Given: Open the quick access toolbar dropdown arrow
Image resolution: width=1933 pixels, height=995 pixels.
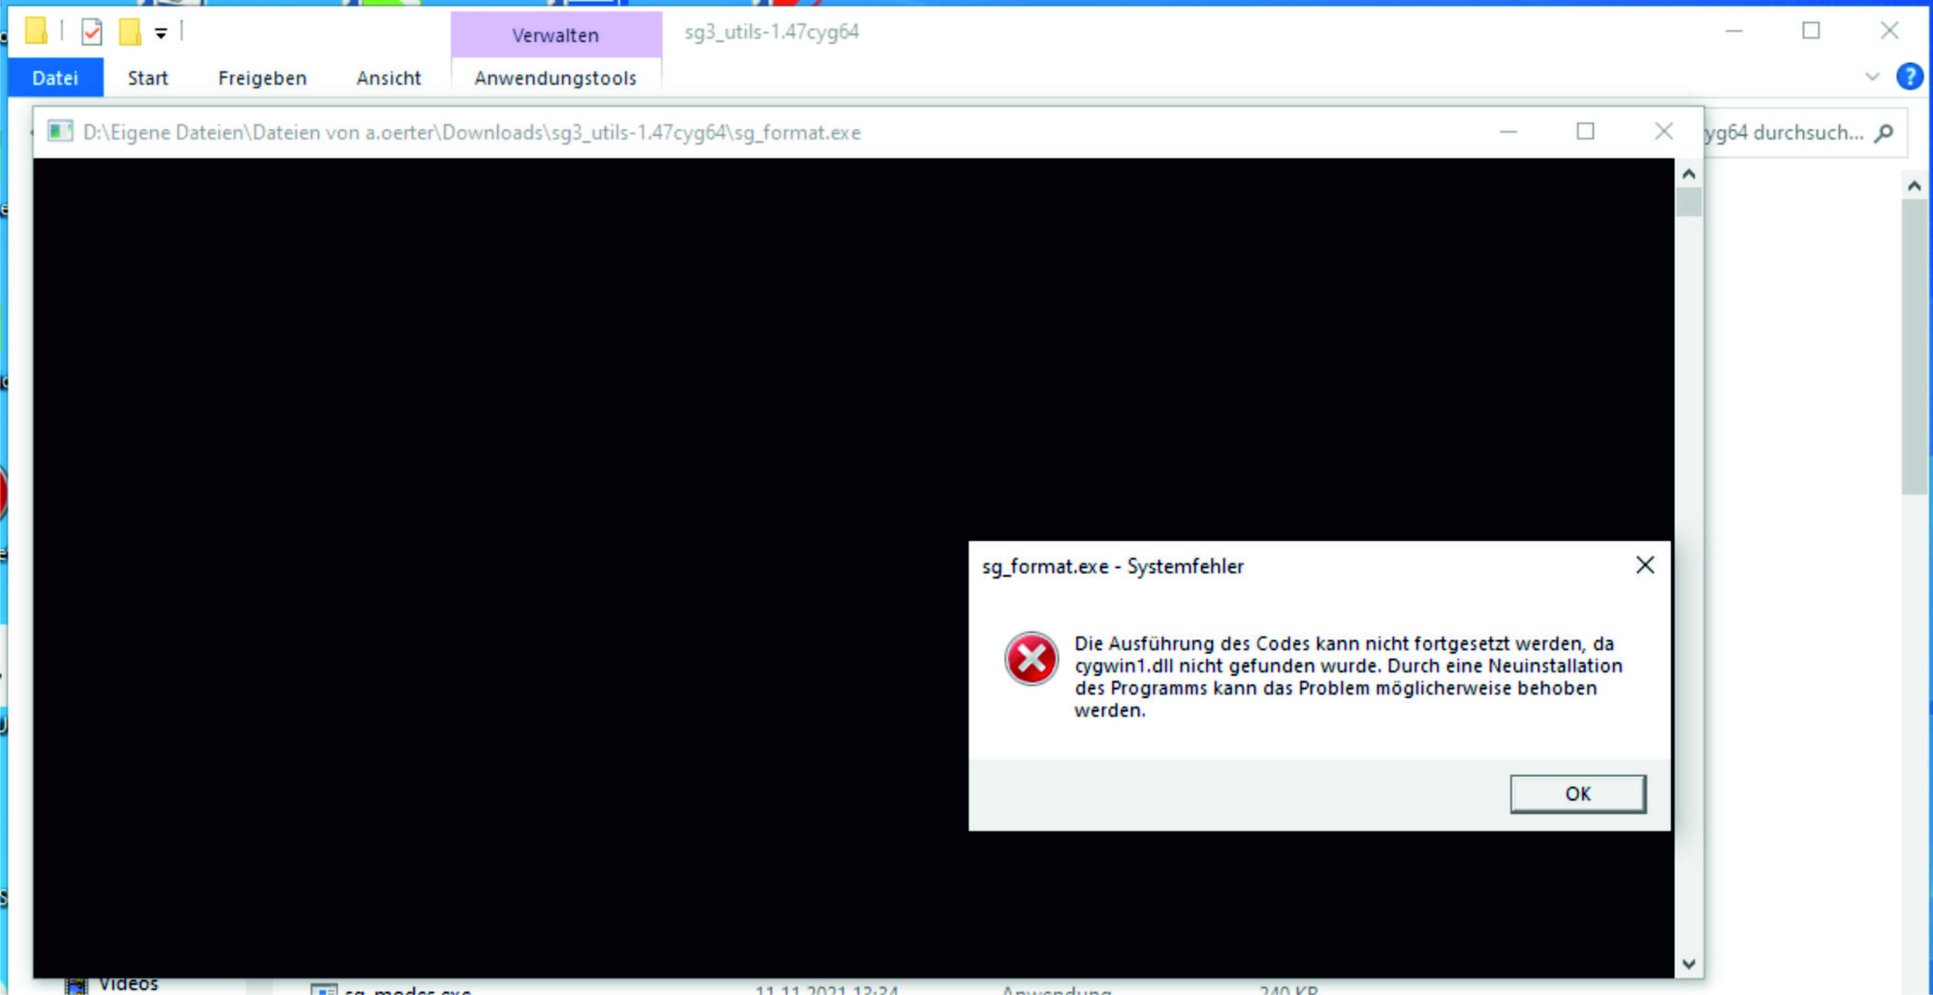Looking at the screenshot, I should [161, 33].
